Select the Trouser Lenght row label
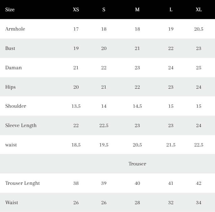The image size is (215, 212). pyautogui.click(x=22, y=183)
